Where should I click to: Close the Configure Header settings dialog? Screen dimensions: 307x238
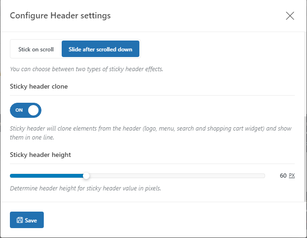pos(290,16)
